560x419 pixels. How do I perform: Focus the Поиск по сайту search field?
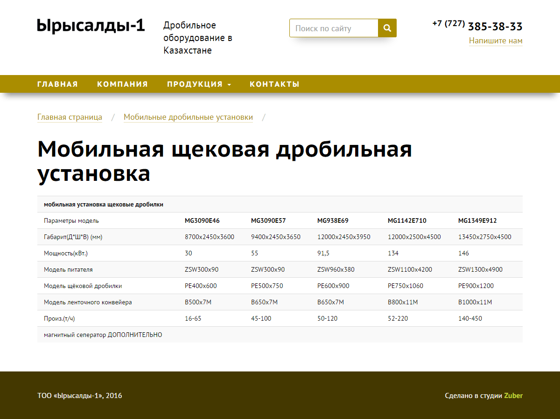point(333,28)
